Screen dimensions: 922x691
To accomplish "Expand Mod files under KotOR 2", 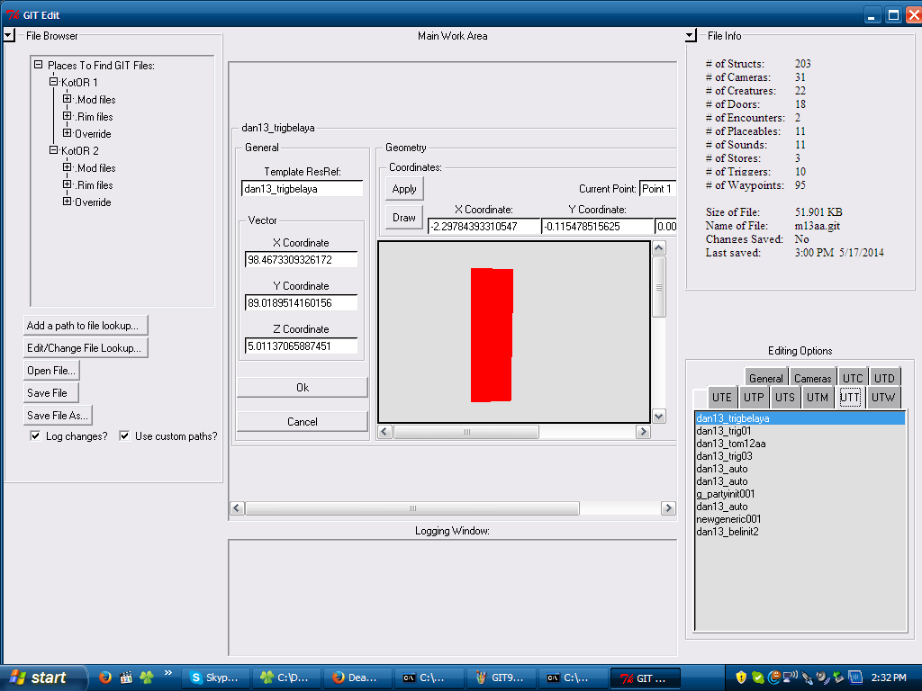I will tap(67, 166).
